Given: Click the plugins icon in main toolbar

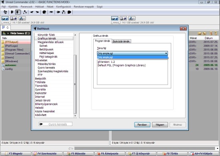Looking at the screenshot, I should coord(44,12).
